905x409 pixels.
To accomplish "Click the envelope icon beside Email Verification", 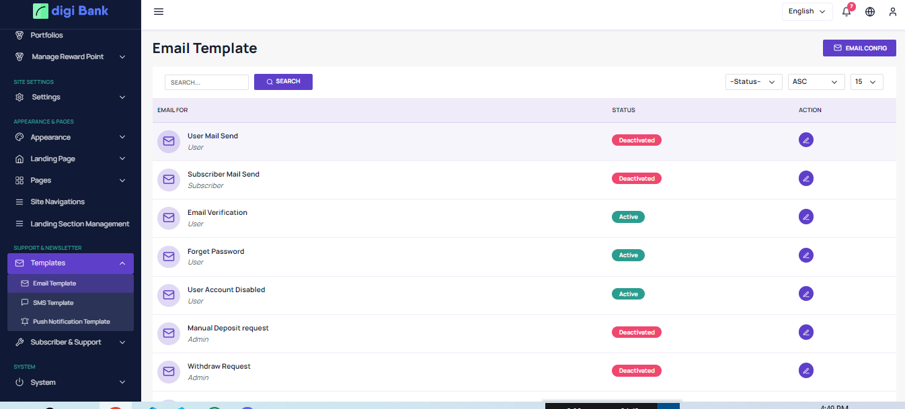I will [x=169, y=218].
